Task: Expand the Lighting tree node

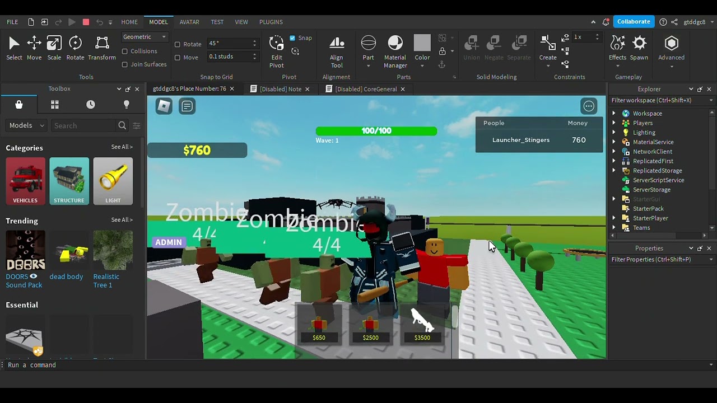Action: tap(613, 133)
